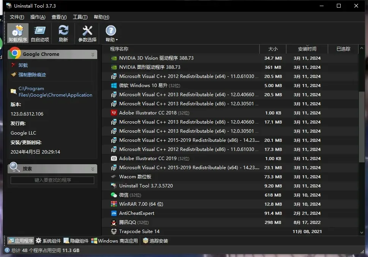
Task: Sort list by Size column header (大小)
Action: 273,49
